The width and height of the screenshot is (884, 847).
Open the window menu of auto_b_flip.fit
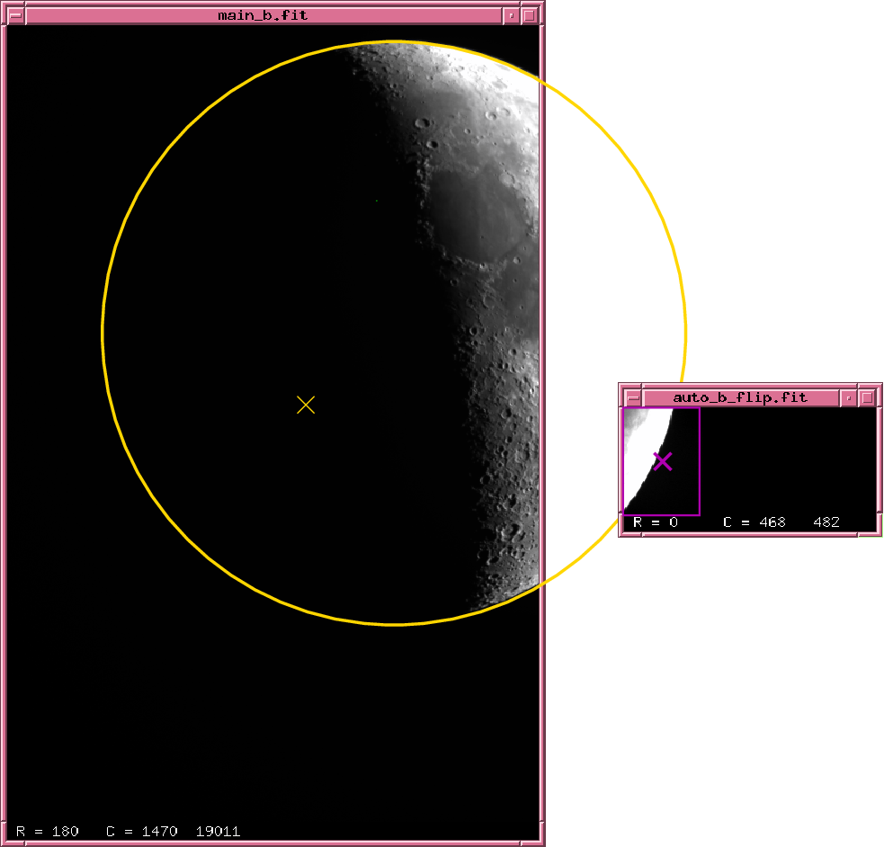point(632,397)
